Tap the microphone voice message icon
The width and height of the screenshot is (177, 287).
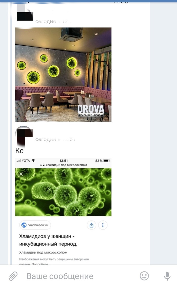tap(167, 276)
